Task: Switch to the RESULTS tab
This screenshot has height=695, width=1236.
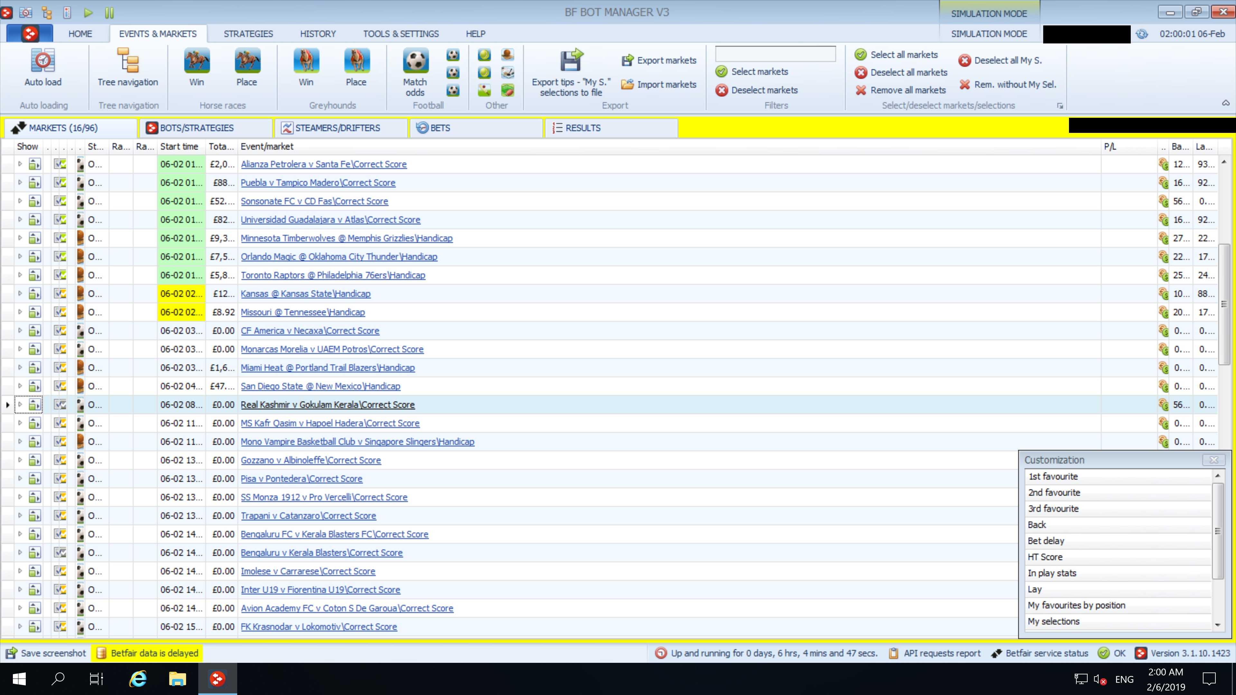Action: coord(611,128)
